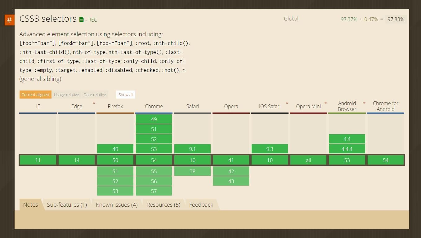Open the Known issues (4) tab

(x=117, y=205)
